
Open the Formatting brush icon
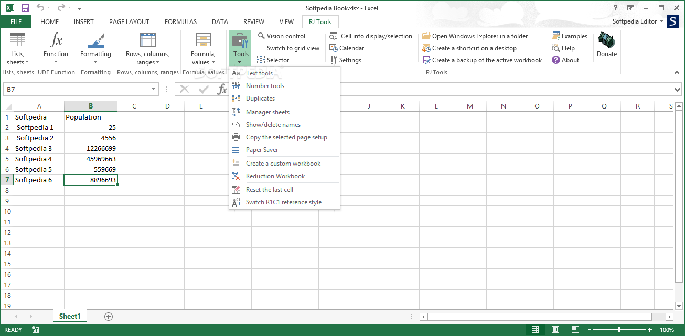click(95, 40)
